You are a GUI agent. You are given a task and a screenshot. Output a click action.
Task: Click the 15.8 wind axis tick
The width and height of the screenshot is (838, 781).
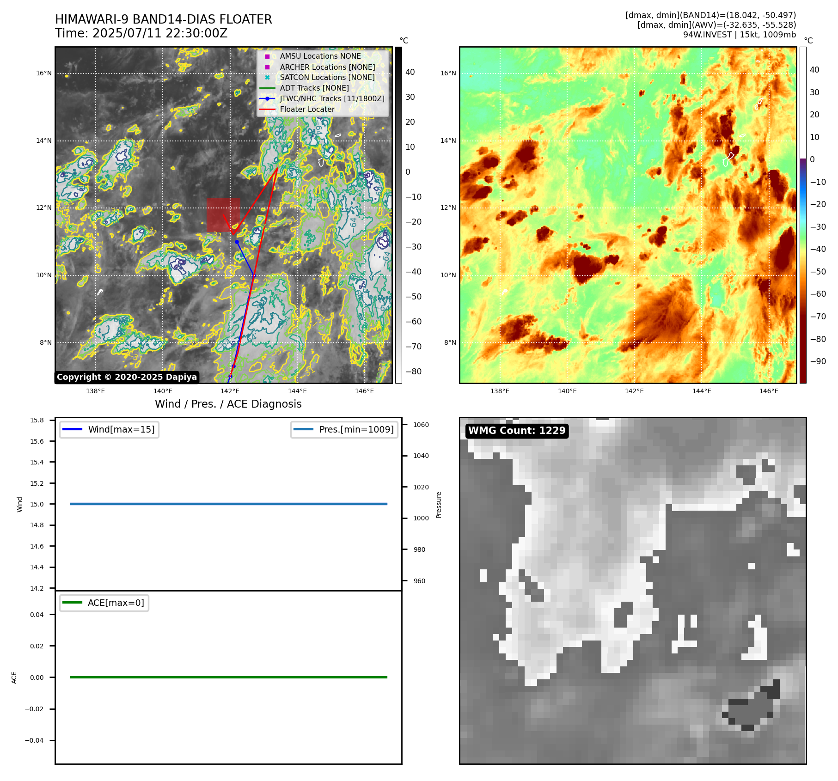37,420
